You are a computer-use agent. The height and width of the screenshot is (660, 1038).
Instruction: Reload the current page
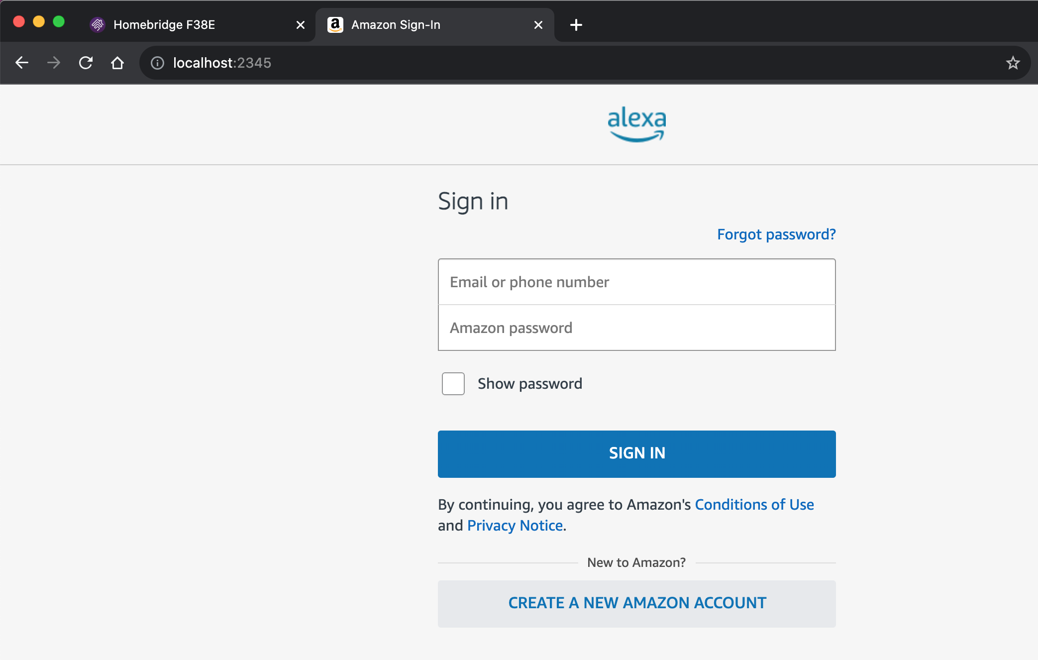[x=86, y=63]
